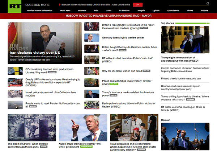Open the search magnifier icon

tap(208, 4)
